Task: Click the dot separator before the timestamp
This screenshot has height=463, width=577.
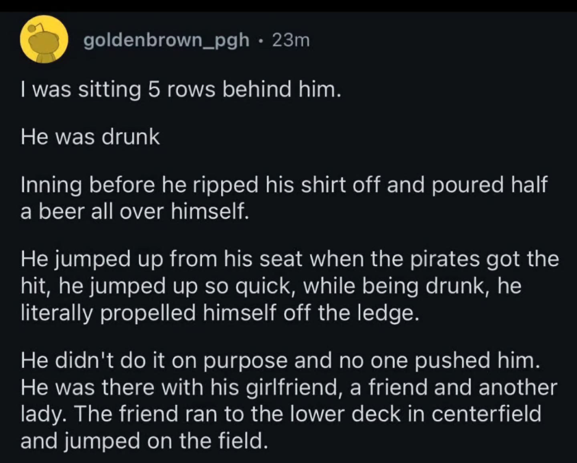Action: click(x=262, y=41)
